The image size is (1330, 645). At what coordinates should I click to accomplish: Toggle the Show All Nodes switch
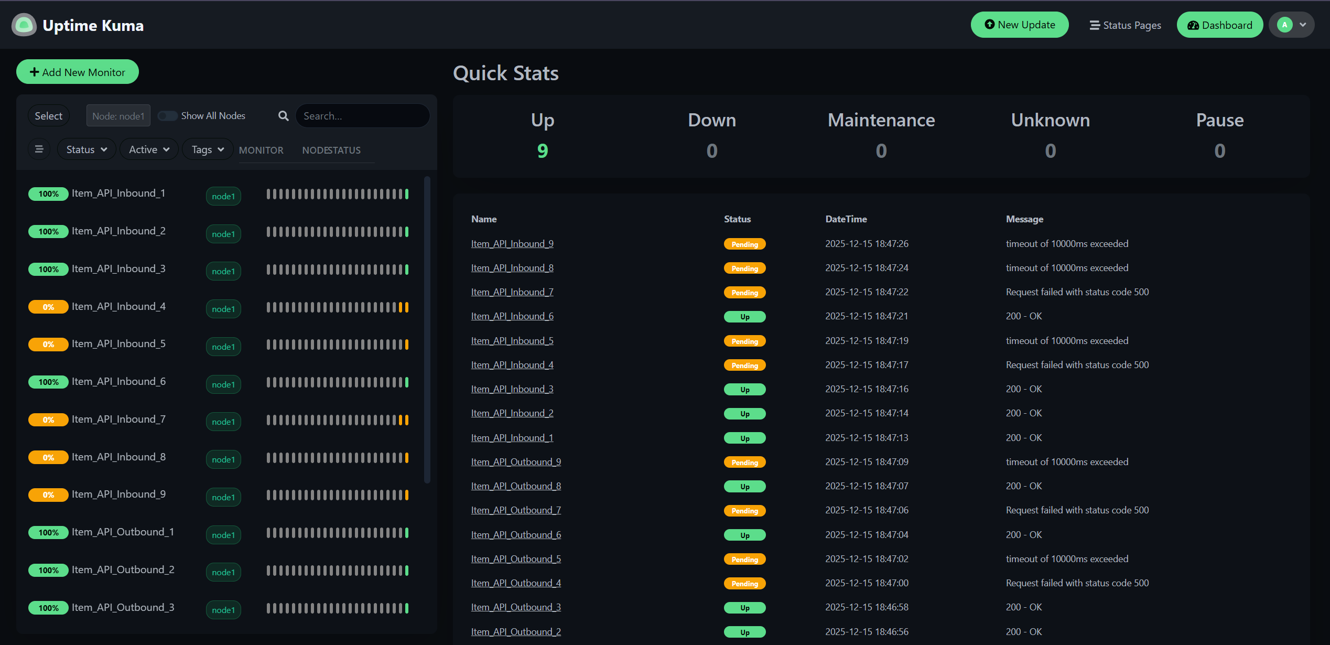(167, 116)
